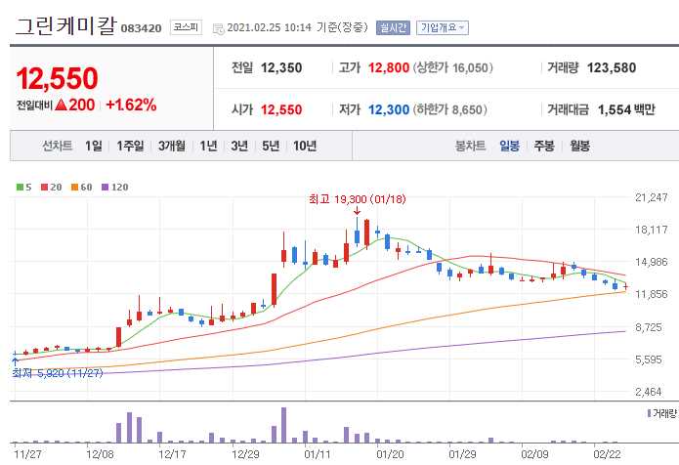This screenshot has width=679, height=465.
Task: Click the green 5-day moving average swatch
Action: click(x=20, y=187)
